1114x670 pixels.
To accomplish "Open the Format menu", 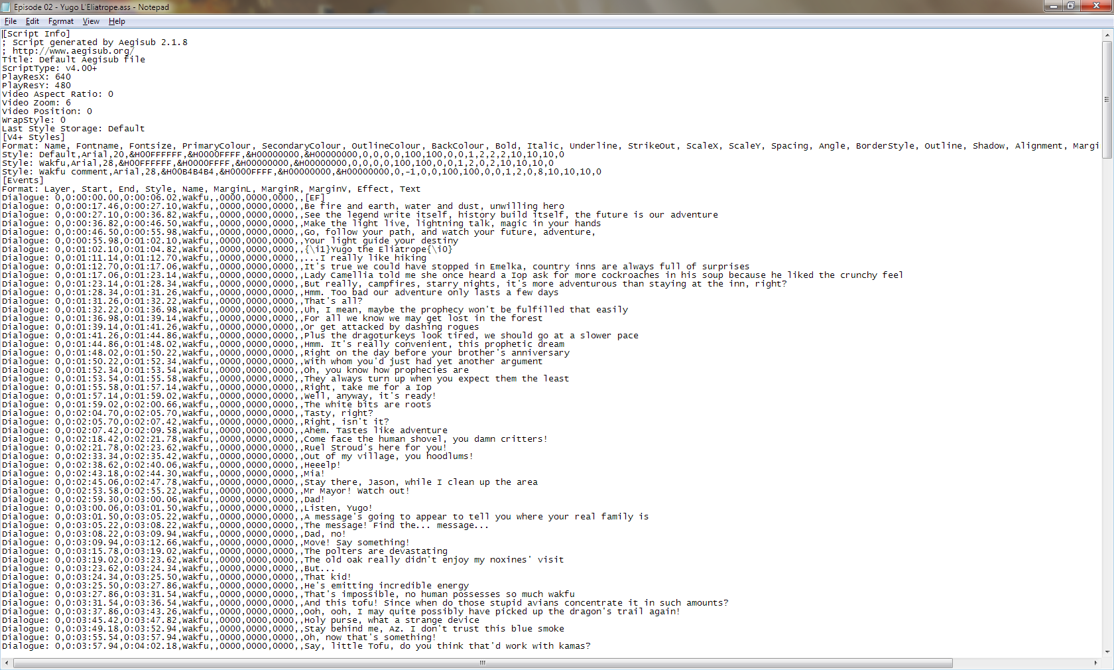I will tap(61, 21).
